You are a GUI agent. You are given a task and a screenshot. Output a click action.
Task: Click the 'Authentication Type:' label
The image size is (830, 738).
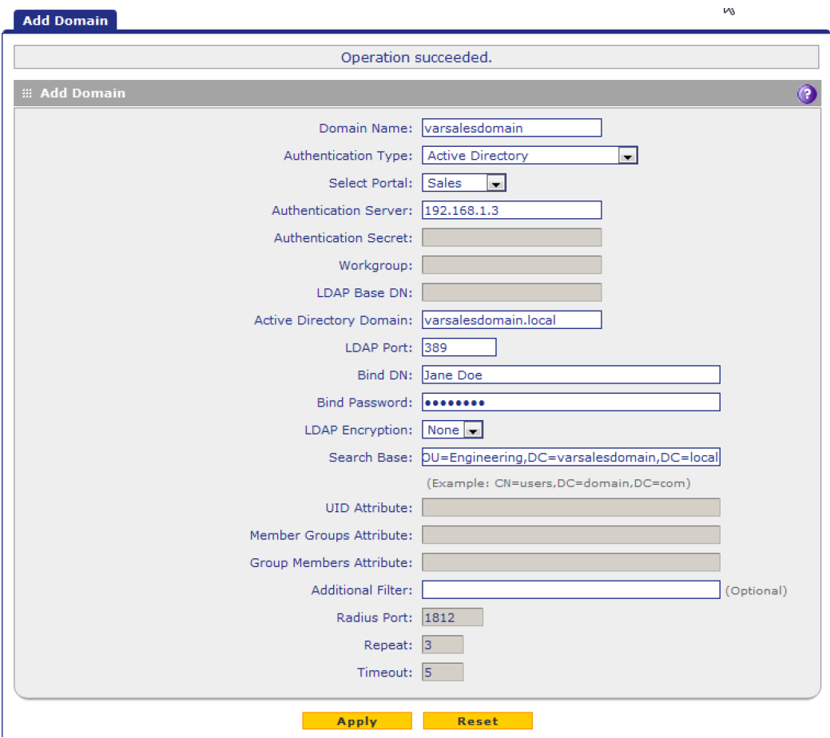coord(347,156)
